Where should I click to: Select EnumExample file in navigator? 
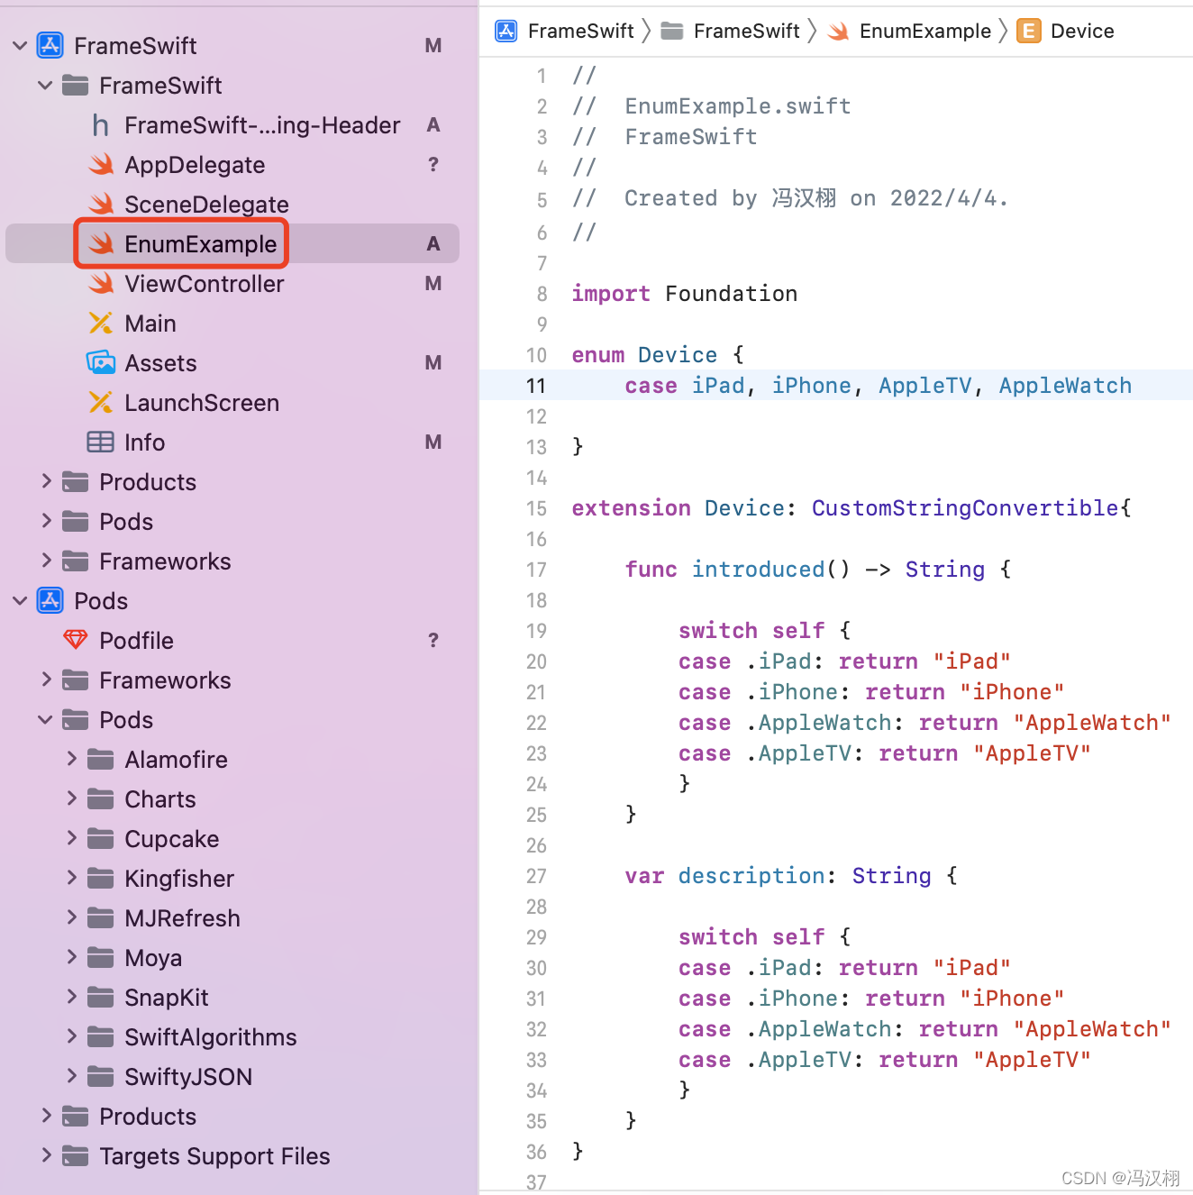pos(232,243)
